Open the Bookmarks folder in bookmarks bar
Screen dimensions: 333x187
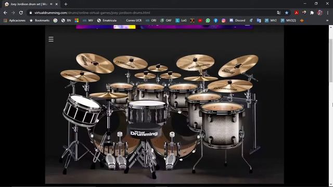(40, 20)
